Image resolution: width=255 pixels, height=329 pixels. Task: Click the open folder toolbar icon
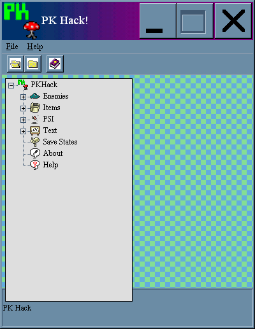15,64
